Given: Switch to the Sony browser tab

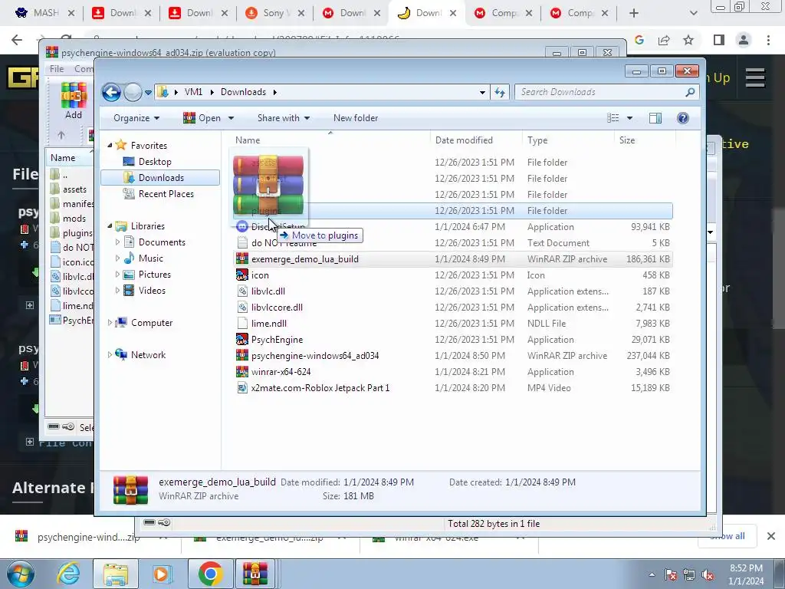Looking at the screenshot, I should pyautogui.click(x=275, y=13).
